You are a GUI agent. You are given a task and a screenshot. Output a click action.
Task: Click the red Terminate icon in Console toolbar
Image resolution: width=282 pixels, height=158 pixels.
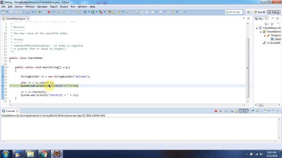point(216,111)
